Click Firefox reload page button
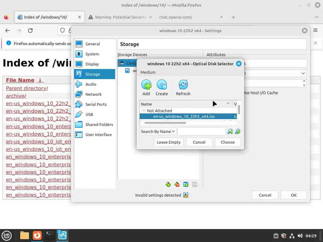This screenshot has width=323, height=242. click(30, 31)
